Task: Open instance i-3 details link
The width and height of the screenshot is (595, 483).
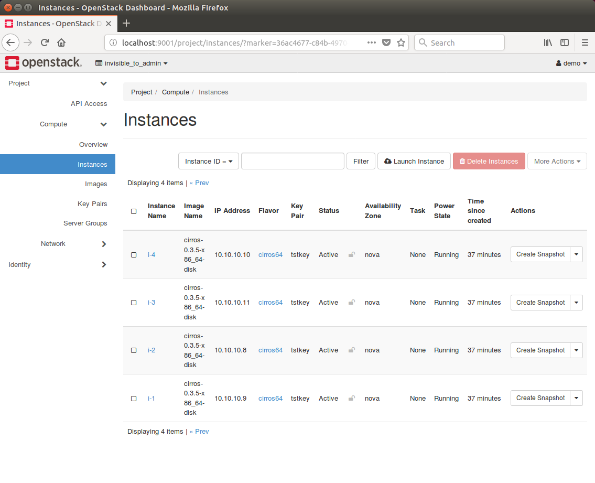Action: tap(152, 303)
